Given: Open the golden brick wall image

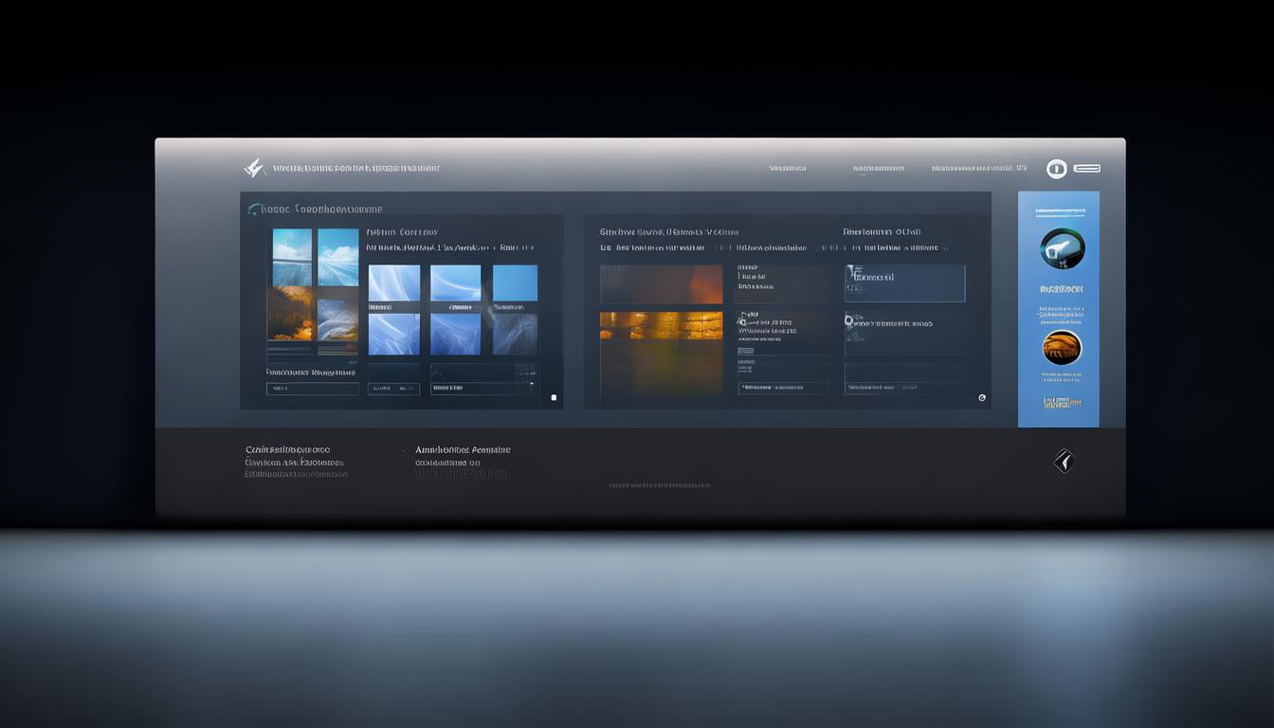Looking at the screenshot, I should pyautogui.click(x=661, y=326).
